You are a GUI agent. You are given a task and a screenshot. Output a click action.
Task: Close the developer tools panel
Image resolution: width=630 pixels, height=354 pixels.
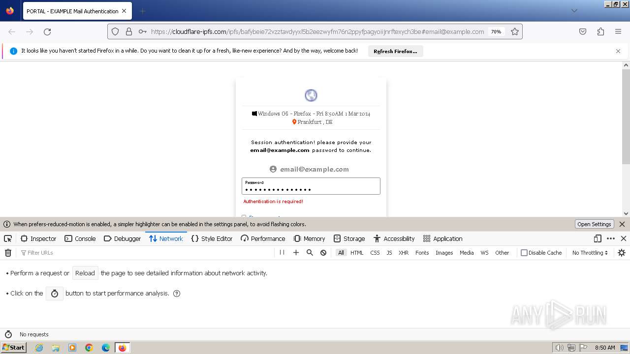624,238
